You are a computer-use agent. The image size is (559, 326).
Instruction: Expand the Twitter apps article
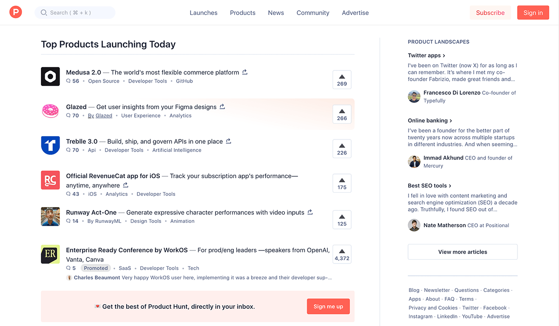coord(426,55)
